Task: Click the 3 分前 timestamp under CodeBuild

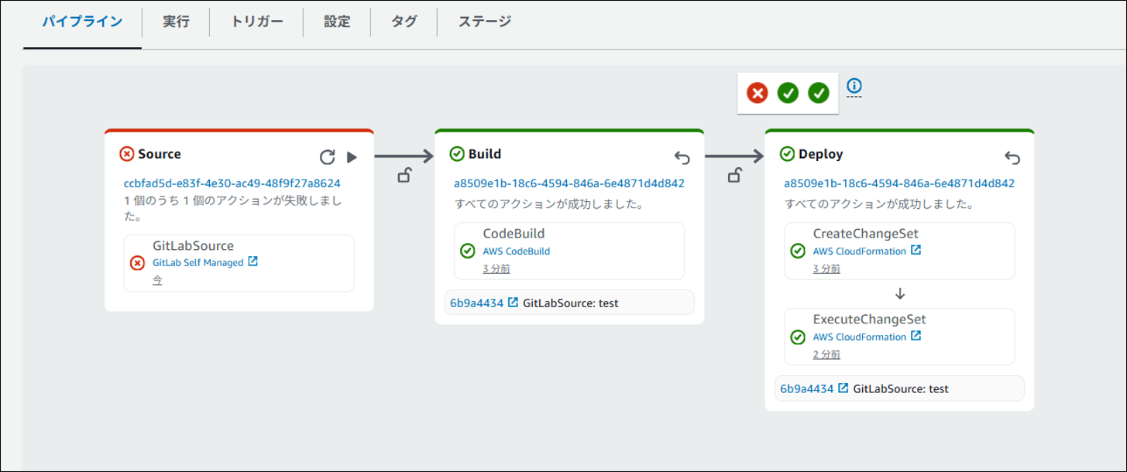Action: click(x=496, y=269)
